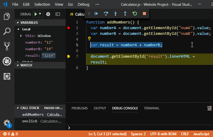Open the Go menu

70,5
